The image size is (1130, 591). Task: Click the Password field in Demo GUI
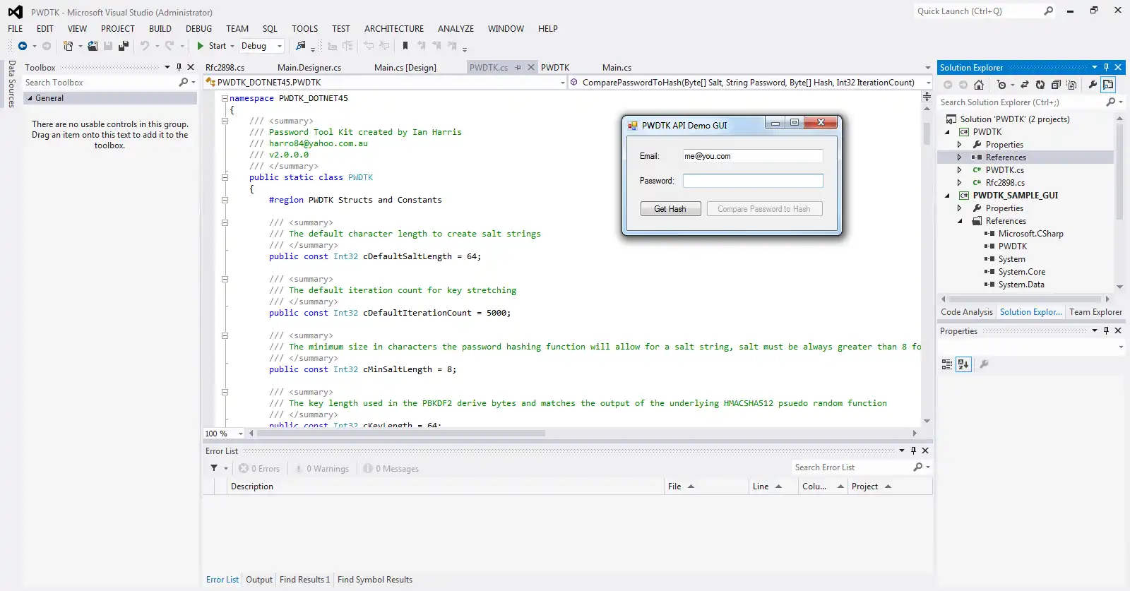click(x=753, y=181)
